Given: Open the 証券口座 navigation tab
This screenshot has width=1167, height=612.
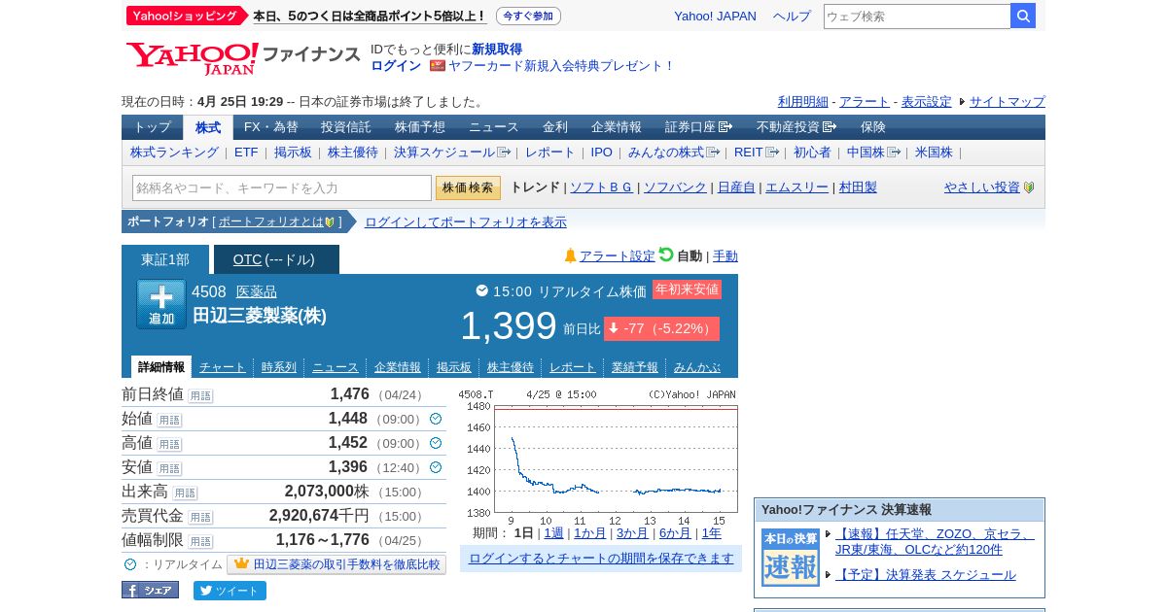Looking at the screenshot, I should pos(699,127).
